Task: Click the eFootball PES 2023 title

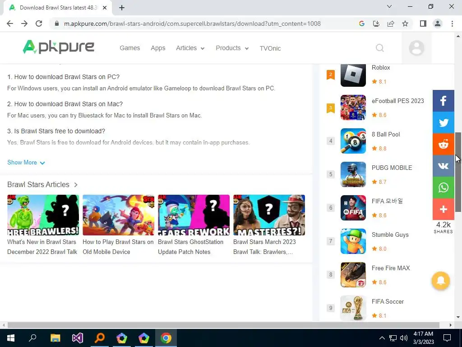Action: click(x=398, y=101)
